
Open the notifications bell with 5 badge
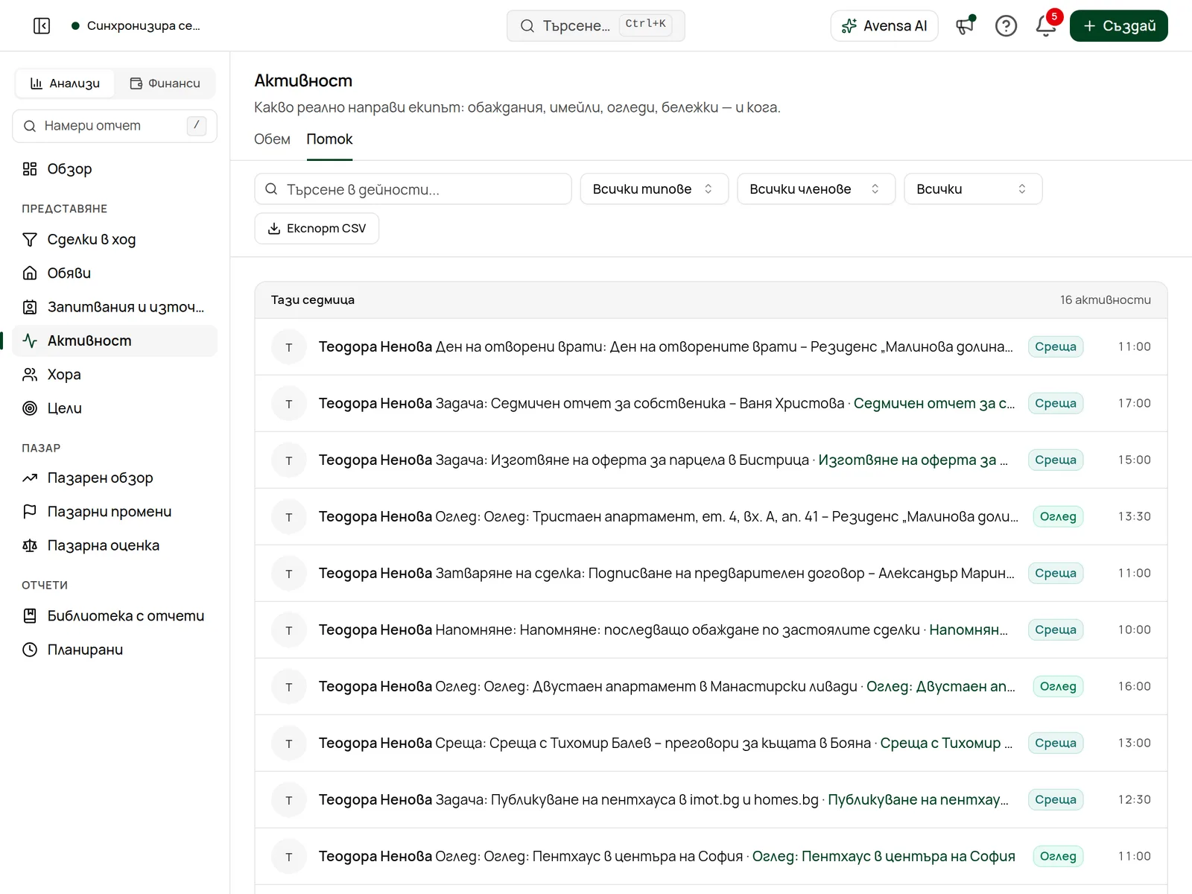[x=1046, y=26]
